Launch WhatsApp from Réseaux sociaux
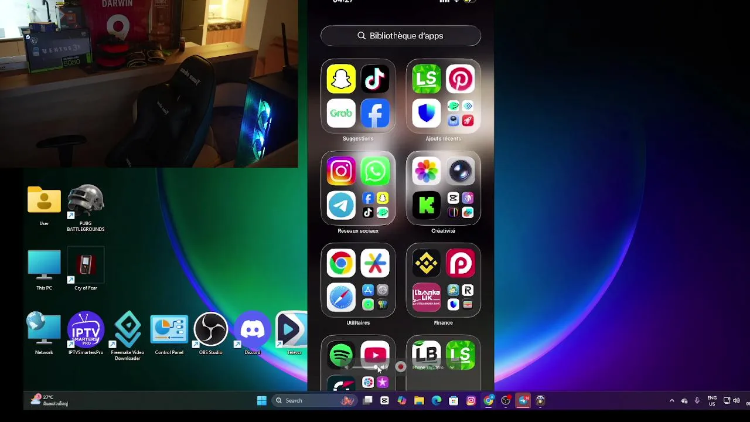 375,171
